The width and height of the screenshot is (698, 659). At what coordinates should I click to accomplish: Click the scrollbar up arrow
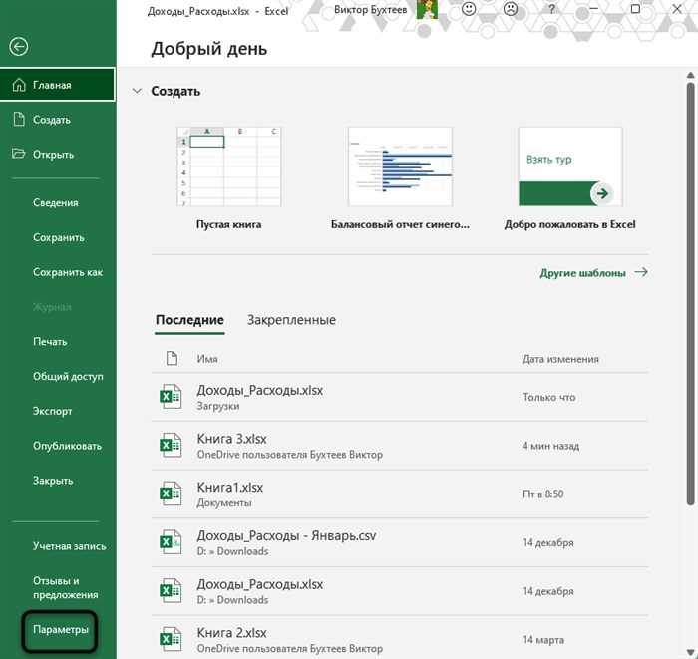(690, 75)
